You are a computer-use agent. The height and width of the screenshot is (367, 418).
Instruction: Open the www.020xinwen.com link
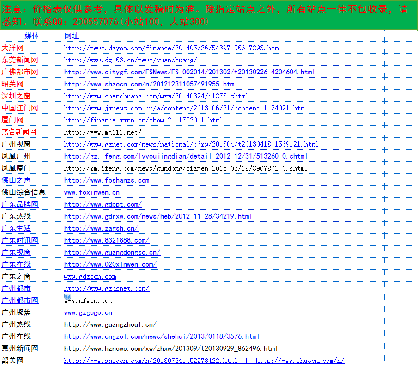click(x=110, y=264)
